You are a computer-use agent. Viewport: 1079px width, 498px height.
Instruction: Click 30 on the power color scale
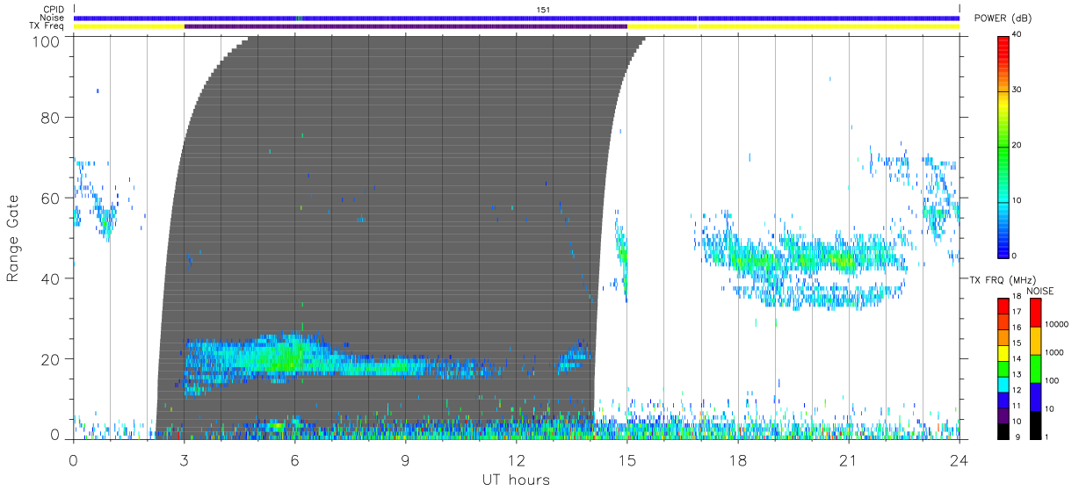(x=1016, y=90)
